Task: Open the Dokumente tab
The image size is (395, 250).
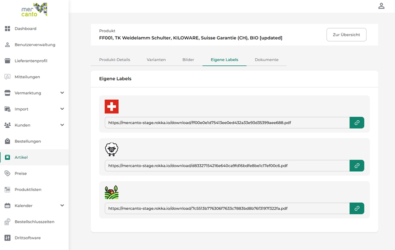Action: click(266, 59)
